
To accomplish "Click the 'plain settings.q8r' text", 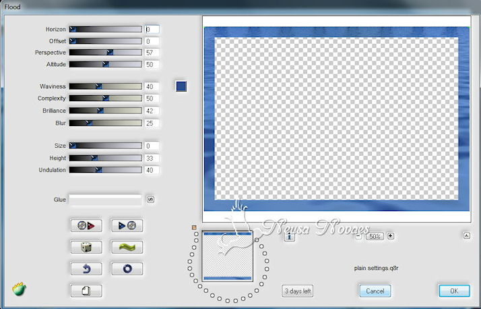I will coord(376,268).
